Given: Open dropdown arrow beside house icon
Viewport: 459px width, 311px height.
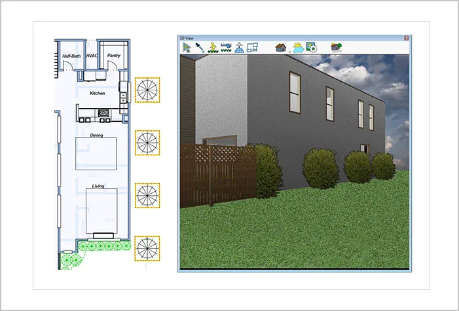Looking at the screenshot, I should [x=290, y=52].
